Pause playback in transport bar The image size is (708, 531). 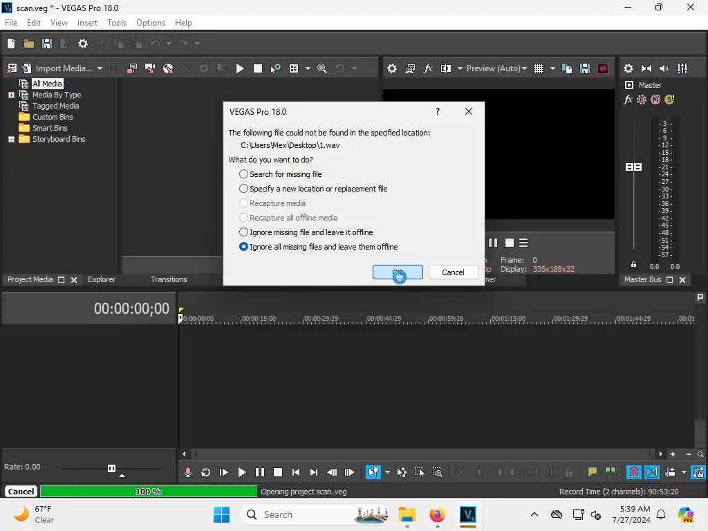click(x=260, y=472)
